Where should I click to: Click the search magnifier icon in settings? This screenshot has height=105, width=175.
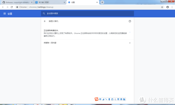coord(44,13)
